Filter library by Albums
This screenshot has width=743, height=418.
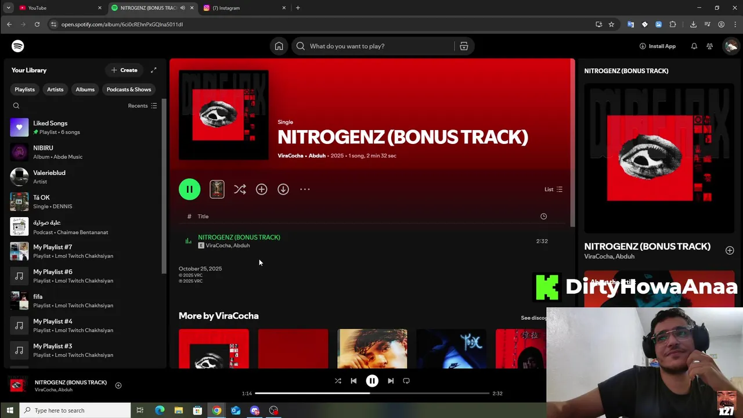coord(85,89)
